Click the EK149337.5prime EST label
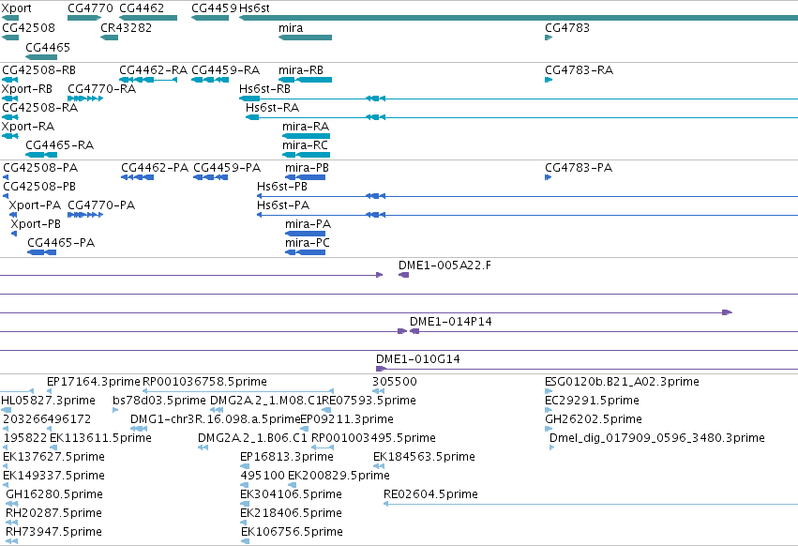 coord(54,476)
